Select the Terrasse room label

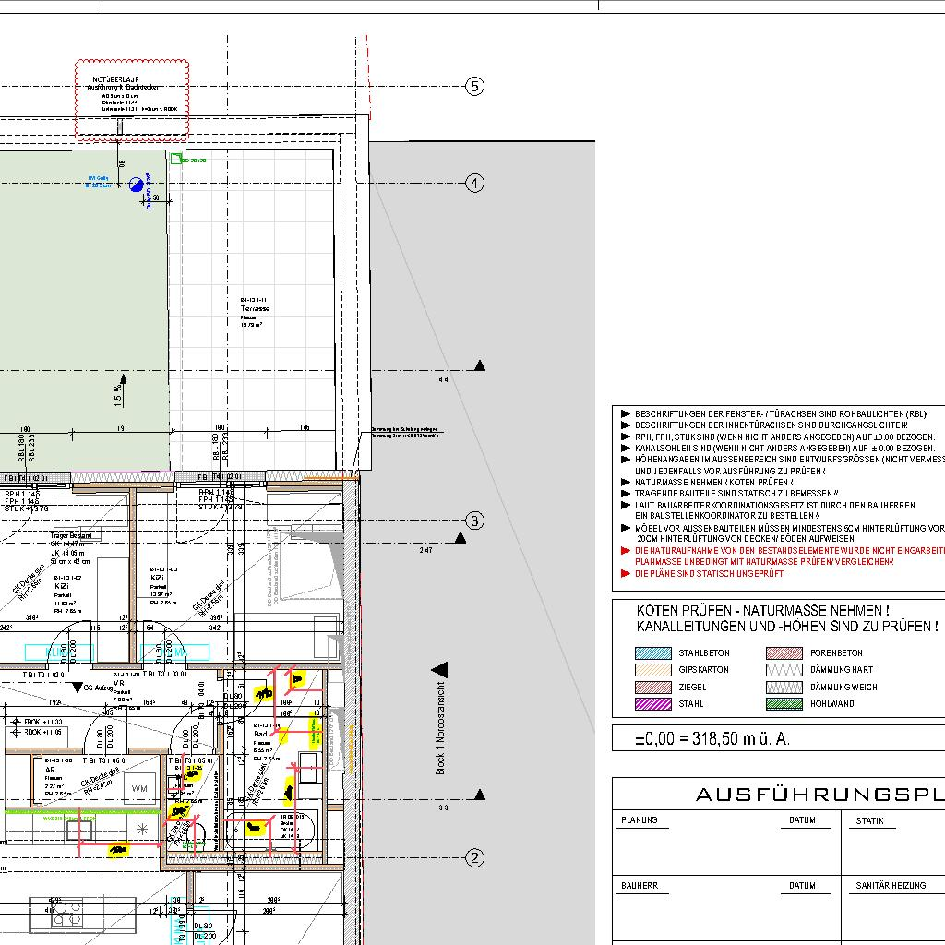[x=255, y=309]
